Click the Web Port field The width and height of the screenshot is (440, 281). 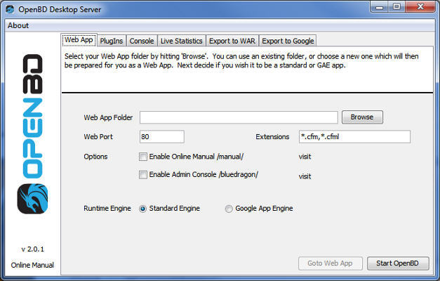(x=161, y=137)
